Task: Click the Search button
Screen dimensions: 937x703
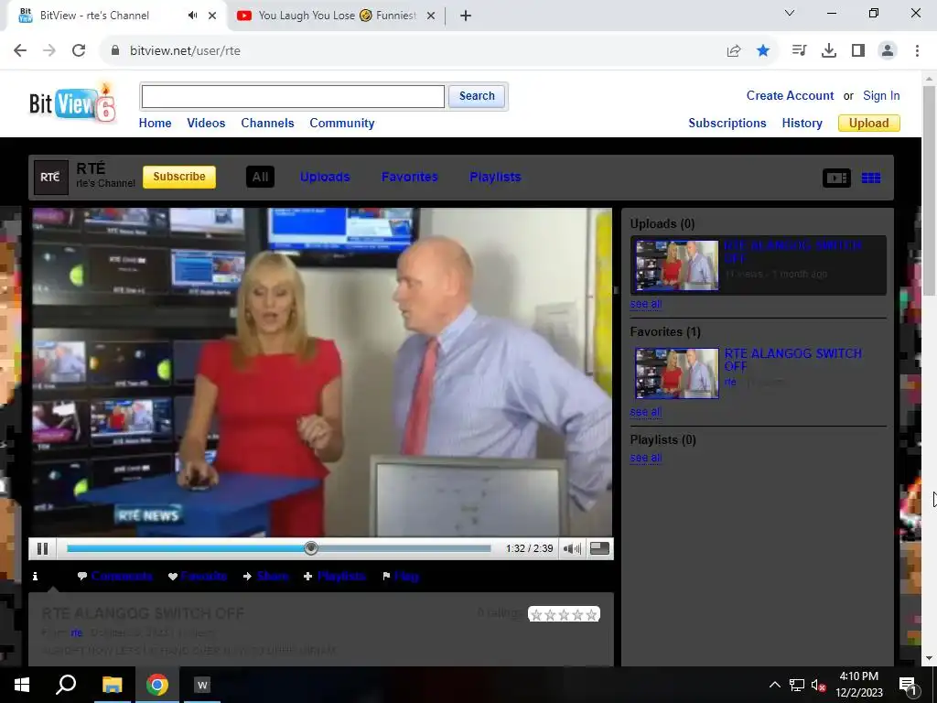Action: coord(477,96)
